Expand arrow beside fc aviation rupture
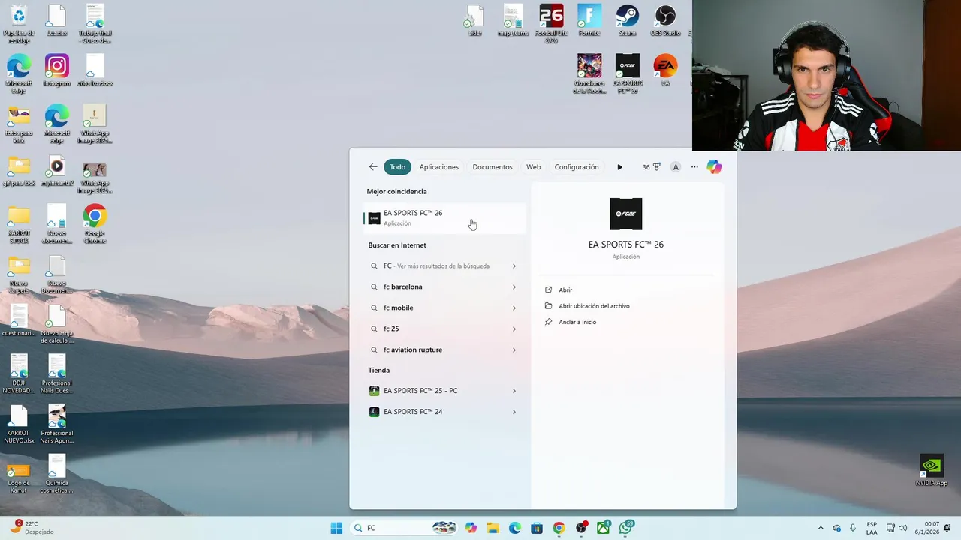Screen dimensions: 961x540 (x=514, y=349)
